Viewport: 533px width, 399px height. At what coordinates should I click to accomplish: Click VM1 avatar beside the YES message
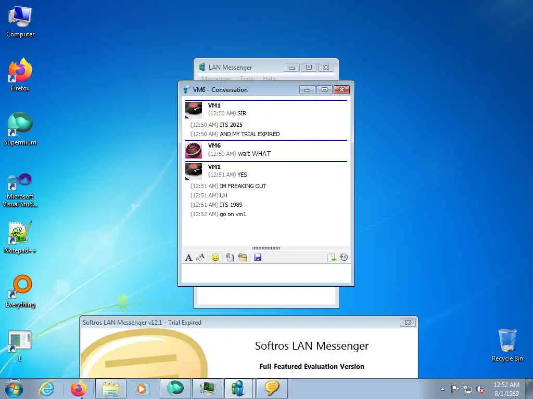[x=194, y=171]
